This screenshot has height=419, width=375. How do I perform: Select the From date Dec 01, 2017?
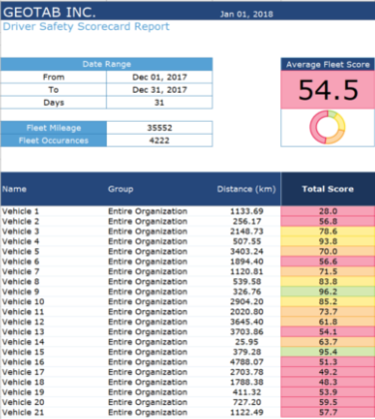coord(160,77)
